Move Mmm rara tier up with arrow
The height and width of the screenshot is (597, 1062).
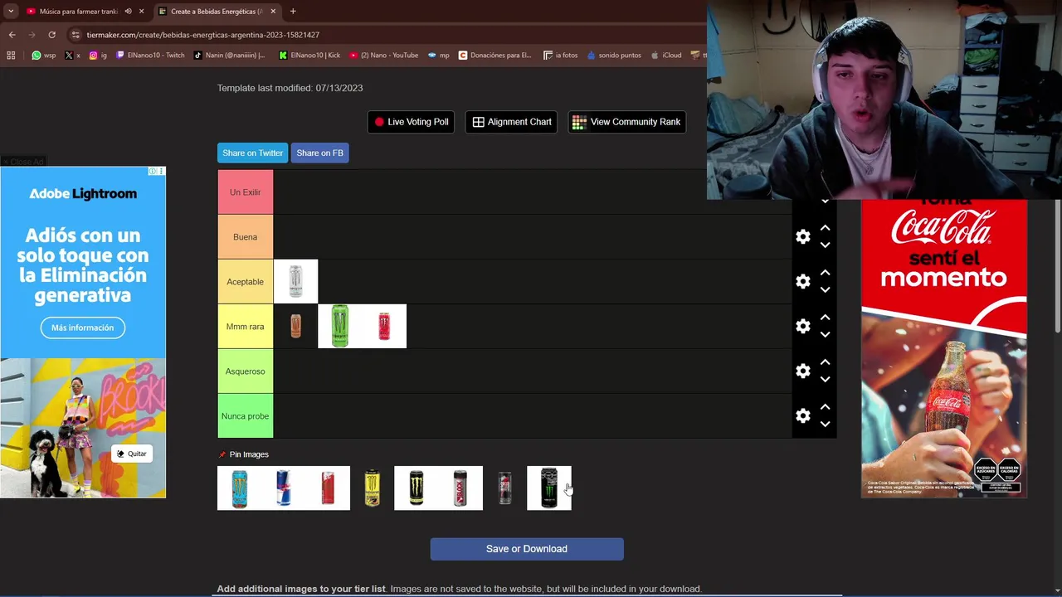coord(825,318)
